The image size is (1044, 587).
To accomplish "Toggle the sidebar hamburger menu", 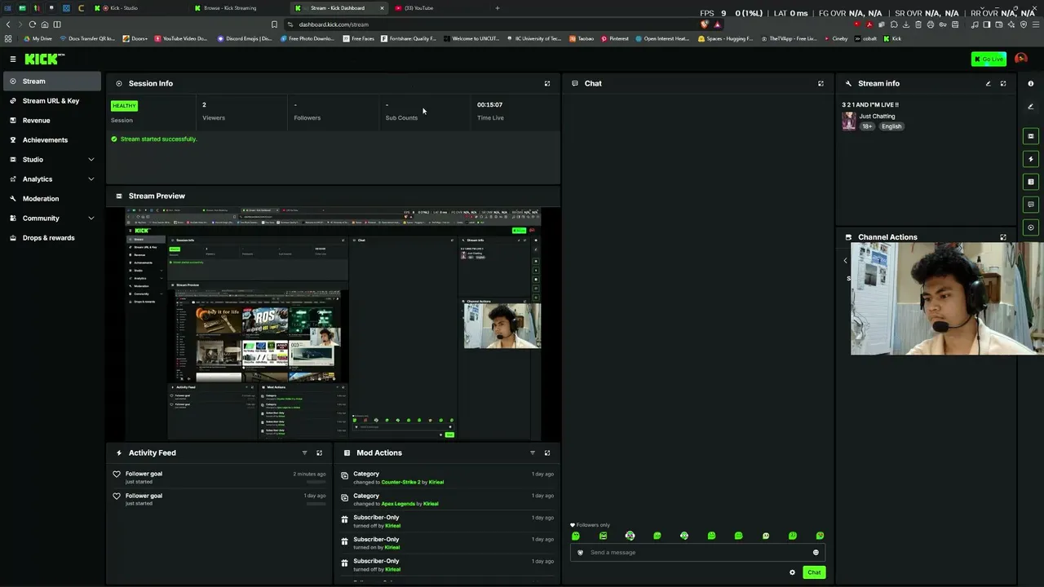I will 13,59.
